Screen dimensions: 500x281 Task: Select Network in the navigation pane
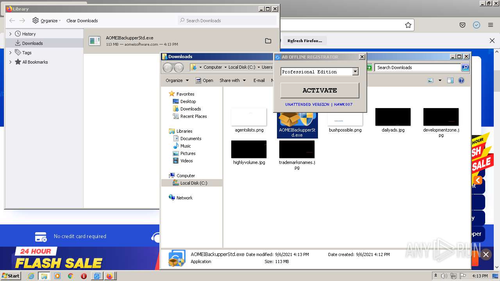coord(184,198)
